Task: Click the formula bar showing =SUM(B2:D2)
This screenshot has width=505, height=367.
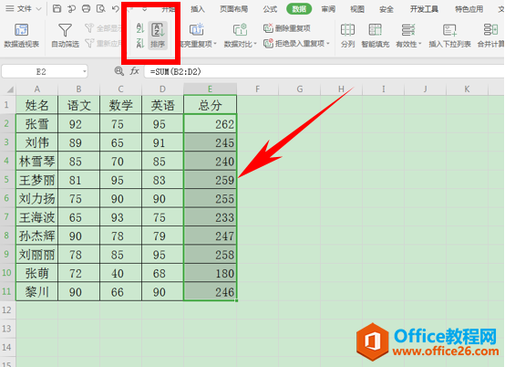Action: tap(324, 71)
